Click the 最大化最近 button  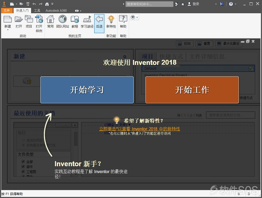point(229,44)
